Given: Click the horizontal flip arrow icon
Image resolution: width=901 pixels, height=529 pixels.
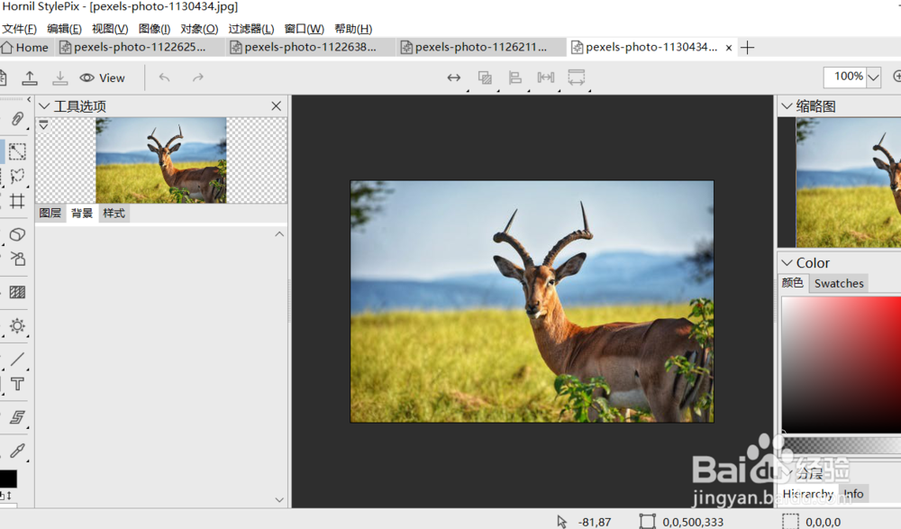Looking at the screenshot, I should pos(454,78).
